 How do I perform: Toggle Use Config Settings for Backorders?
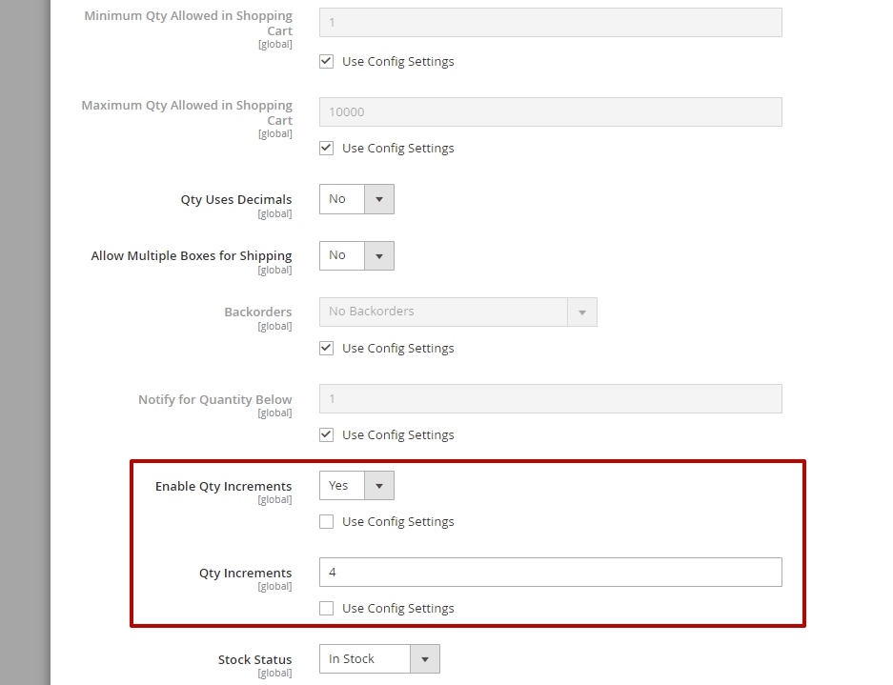(326, 348)
